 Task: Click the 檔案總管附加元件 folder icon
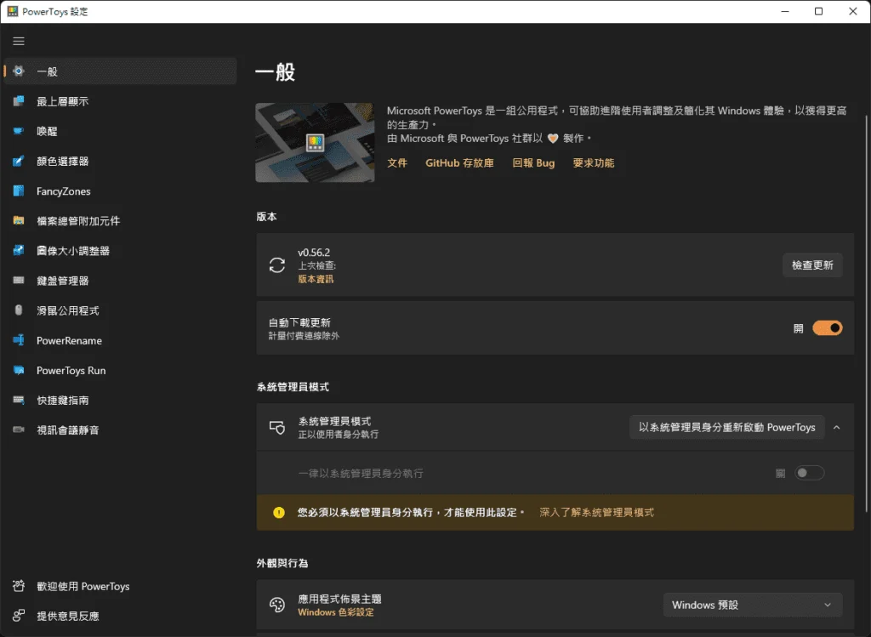click(x=19, y=220)
